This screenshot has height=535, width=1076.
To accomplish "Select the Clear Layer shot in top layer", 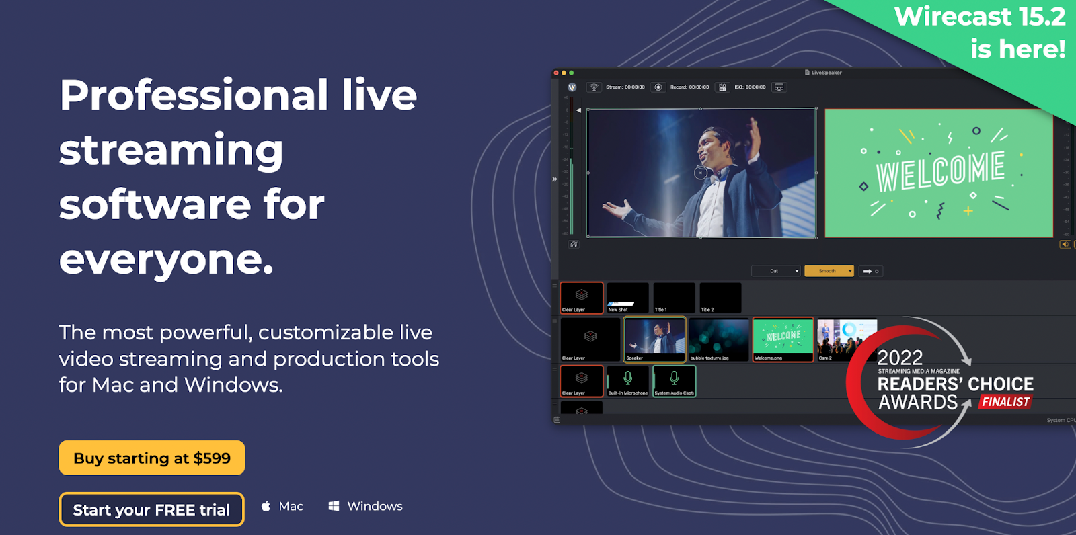I will (582, 298).
